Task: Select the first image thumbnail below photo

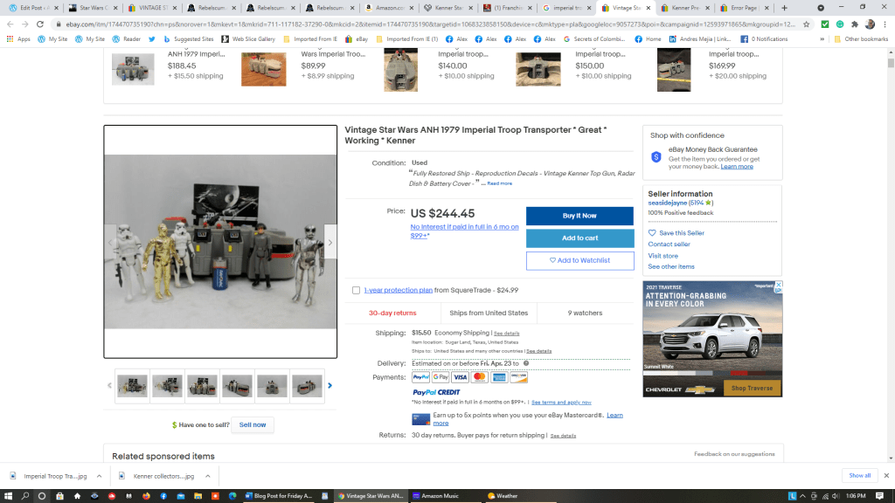Action: tap(133, 385)
